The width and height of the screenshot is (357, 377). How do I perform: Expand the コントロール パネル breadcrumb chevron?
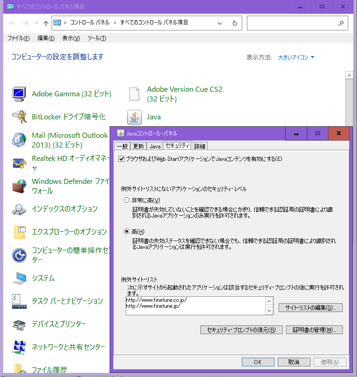click(115, 23)
